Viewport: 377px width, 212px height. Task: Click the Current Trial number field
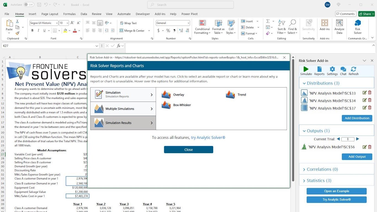[x=348, y=139]
